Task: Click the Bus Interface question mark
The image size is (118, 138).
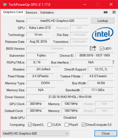Action: (x=113, y=62)
